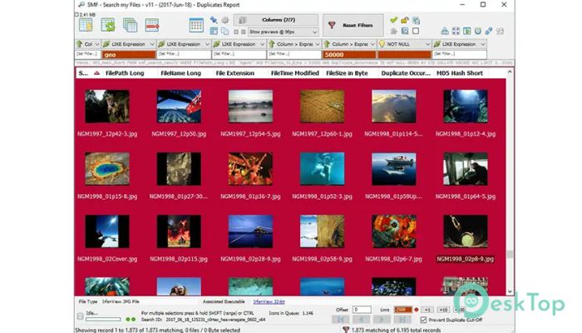
Task: Click the red funnel on Reset Filters
Action: pyautogui.click(x=332, y=25)
